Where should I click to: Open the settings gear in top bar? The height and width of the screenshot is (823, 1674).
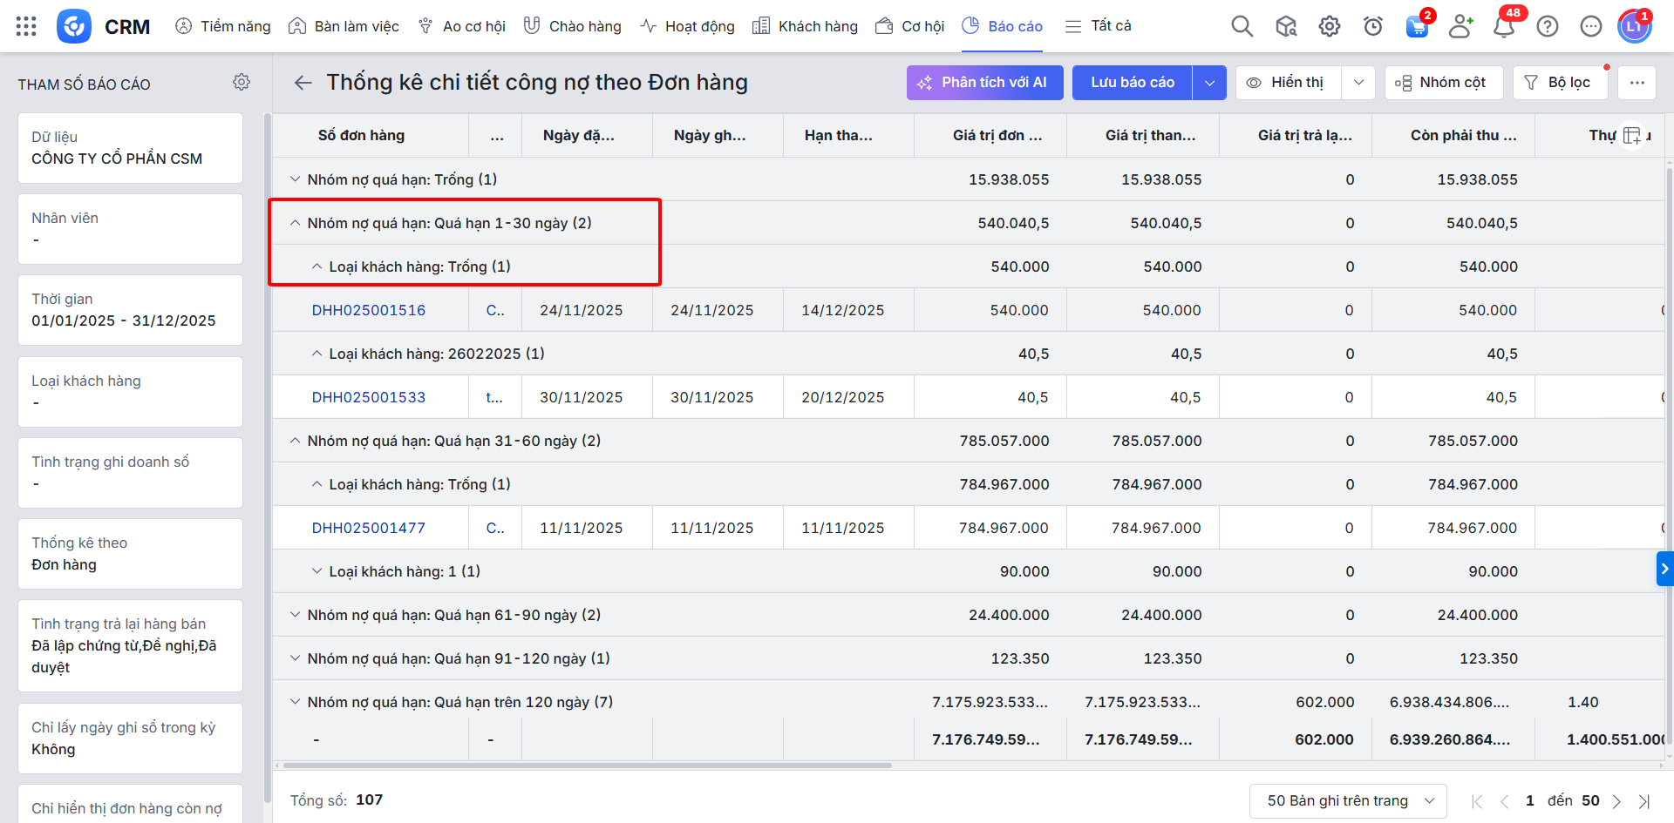pos(1329,26)
